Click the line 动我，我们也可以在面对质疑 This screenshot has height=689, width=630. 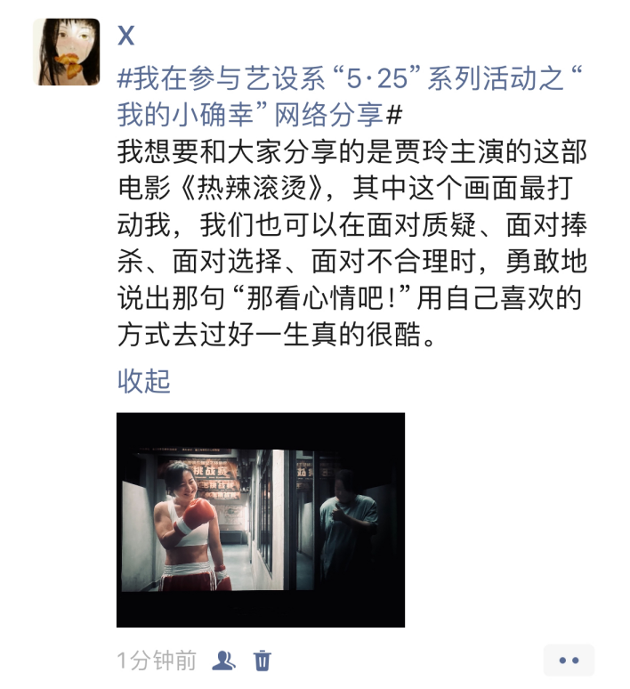[351, 225]
